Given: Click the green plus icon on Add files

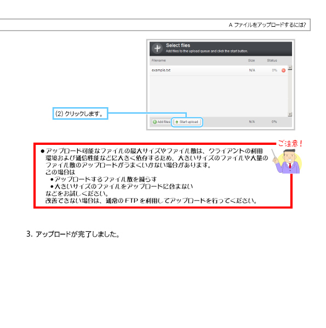Looking at the screenshot, I should click(155, 122).
